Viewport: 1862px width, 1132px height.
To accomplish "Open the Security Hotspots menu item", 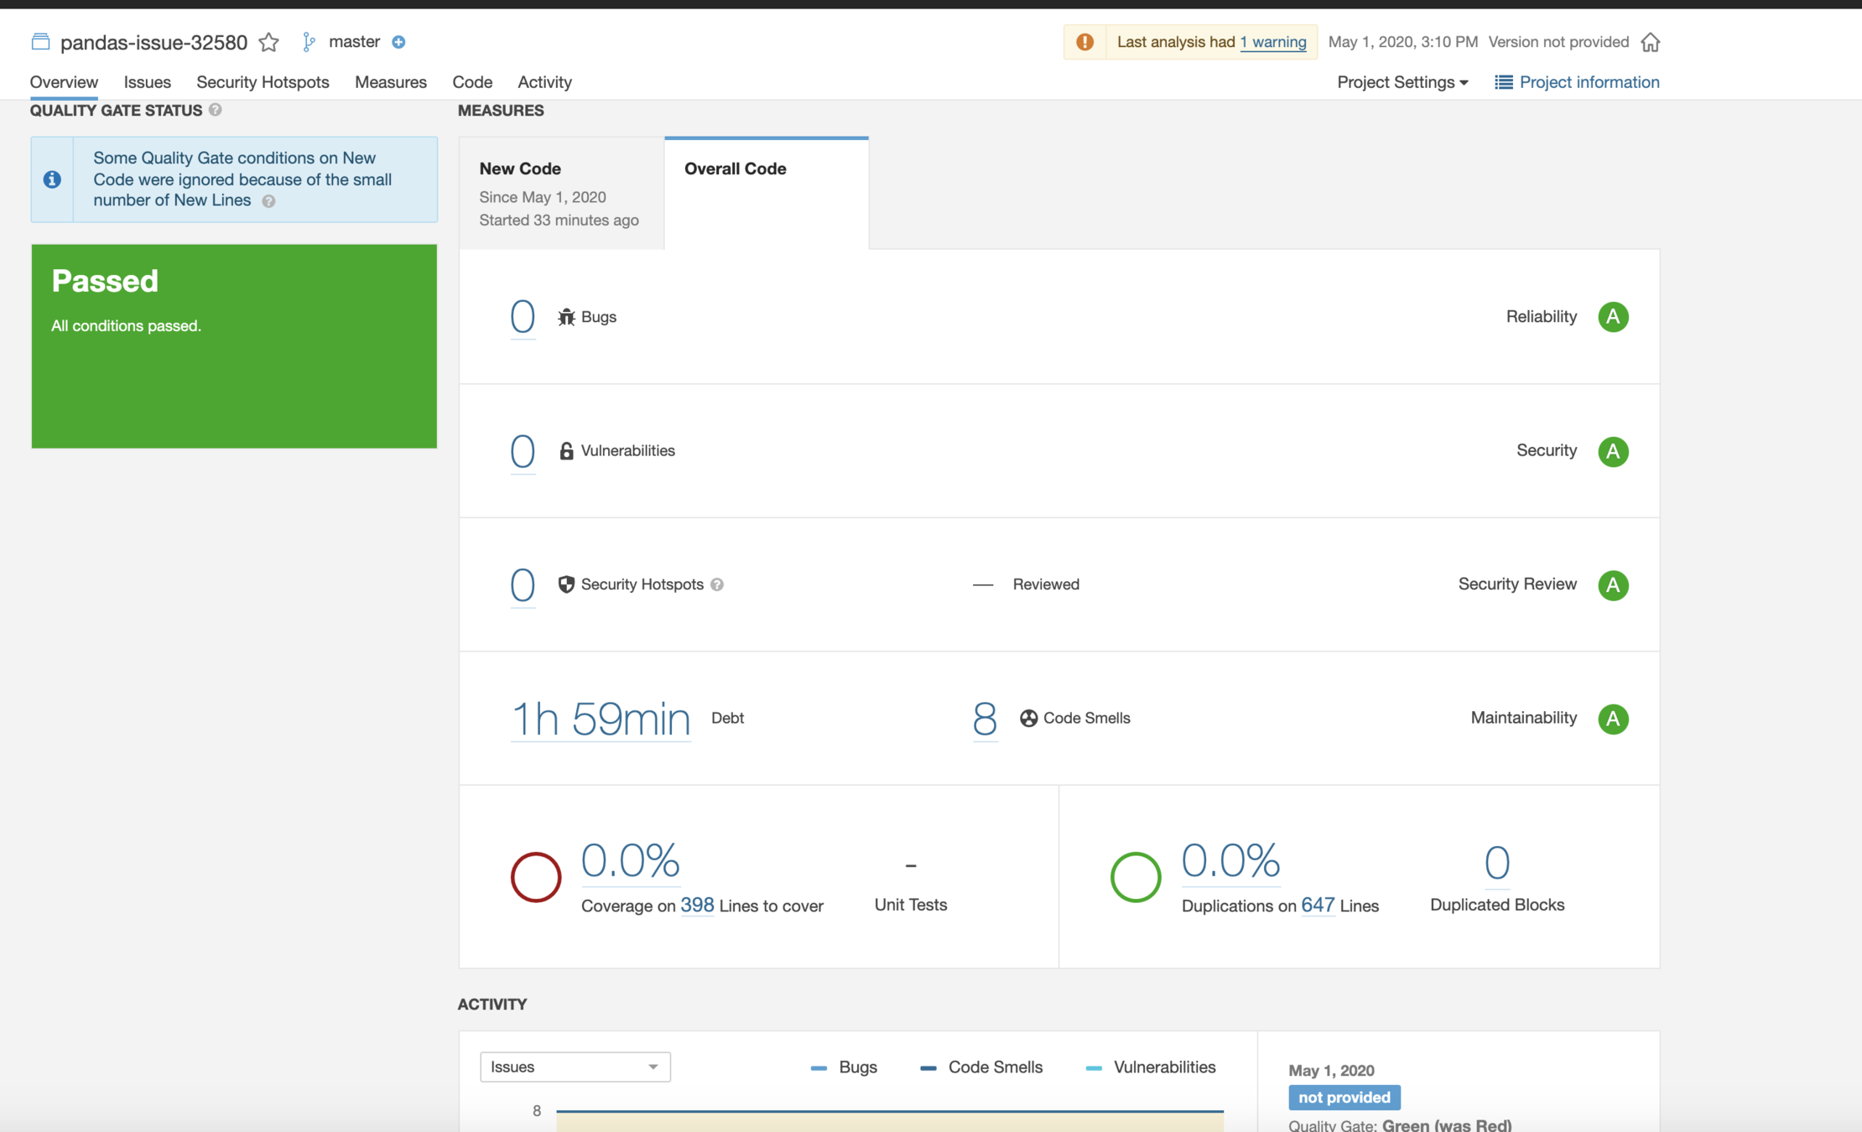I will [x=263, y=82].
